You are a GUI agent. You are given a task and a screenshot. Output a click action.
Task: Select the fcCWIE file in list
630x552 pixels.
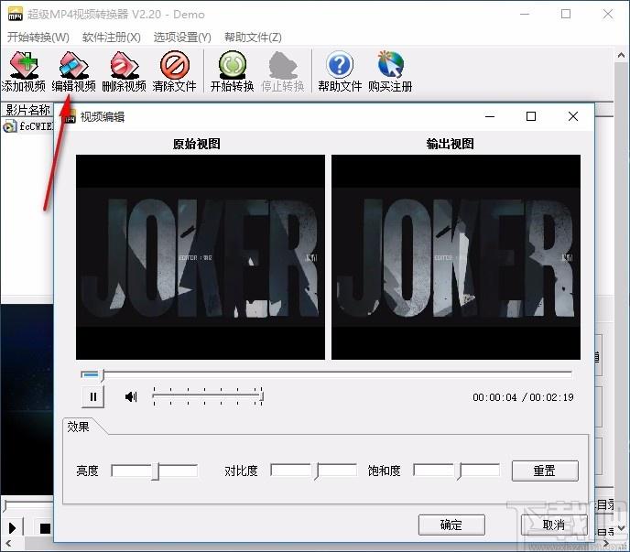27,126
